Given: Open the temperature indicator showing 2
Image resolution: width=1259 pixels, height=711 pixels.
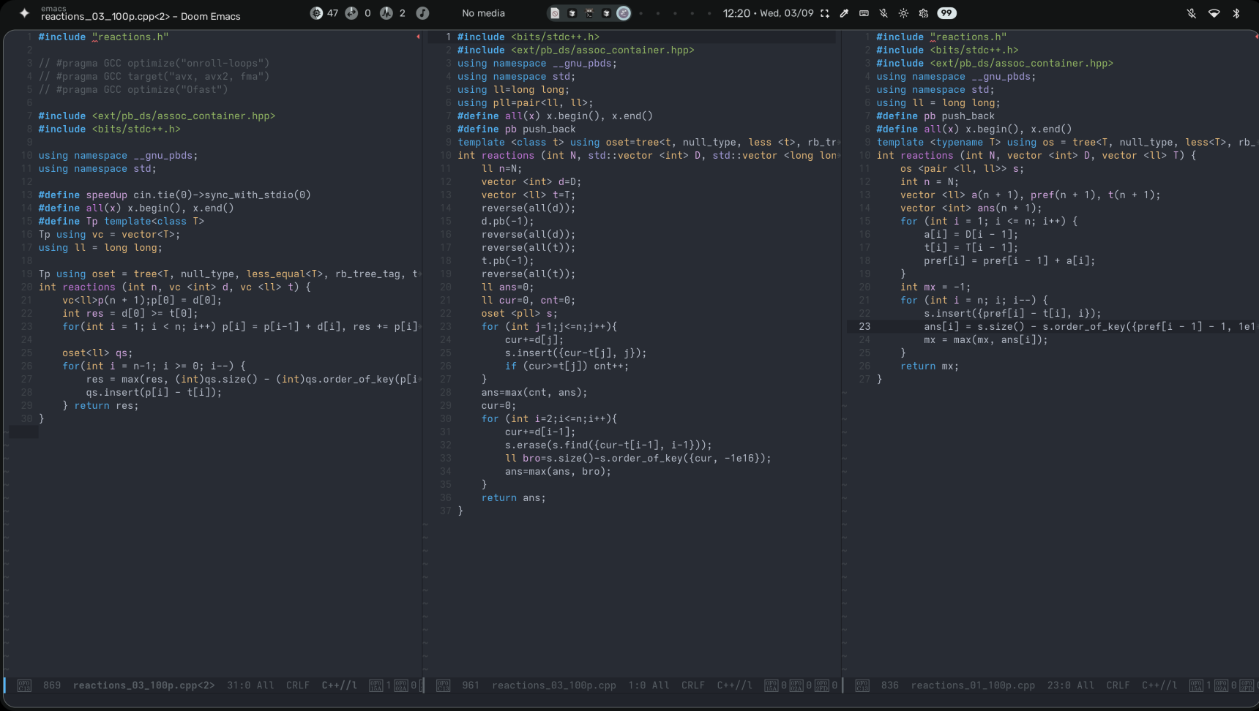Looking at the screenshot, I should [x=393, y=13].
